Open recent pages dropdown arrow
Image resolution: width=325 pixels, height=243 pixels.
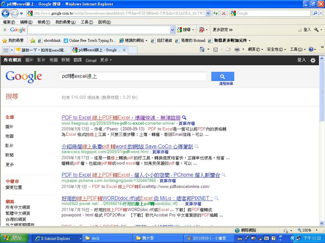(21, 14)
